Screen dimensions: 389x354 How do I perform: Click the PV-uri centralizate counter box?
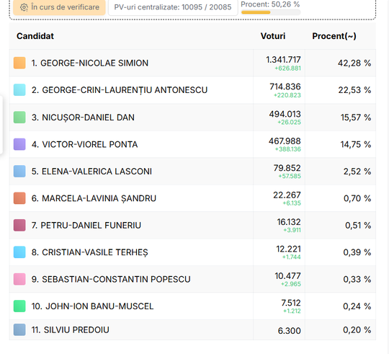tap(173, 7)
